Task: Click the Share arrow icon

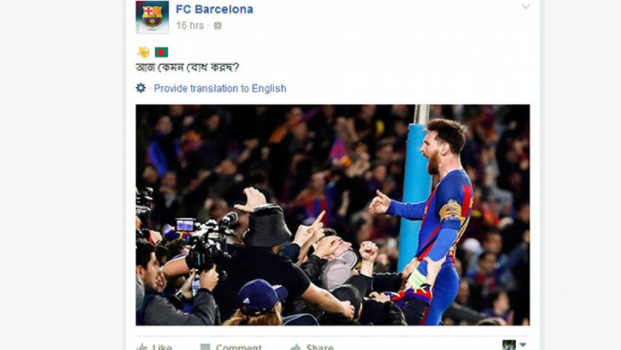Action: pyautogui.click(x=295, y=347)
